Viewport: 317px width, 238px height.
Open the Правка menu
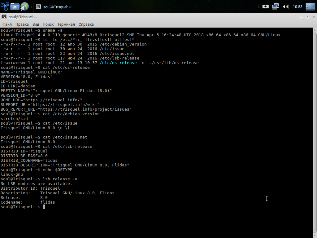tap(22, 24)
